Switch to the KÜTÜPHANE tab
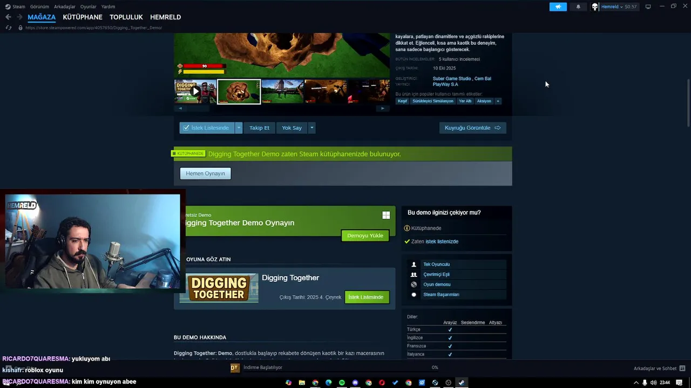The width and height of the screenshot is (691, 388). (83, 17)
